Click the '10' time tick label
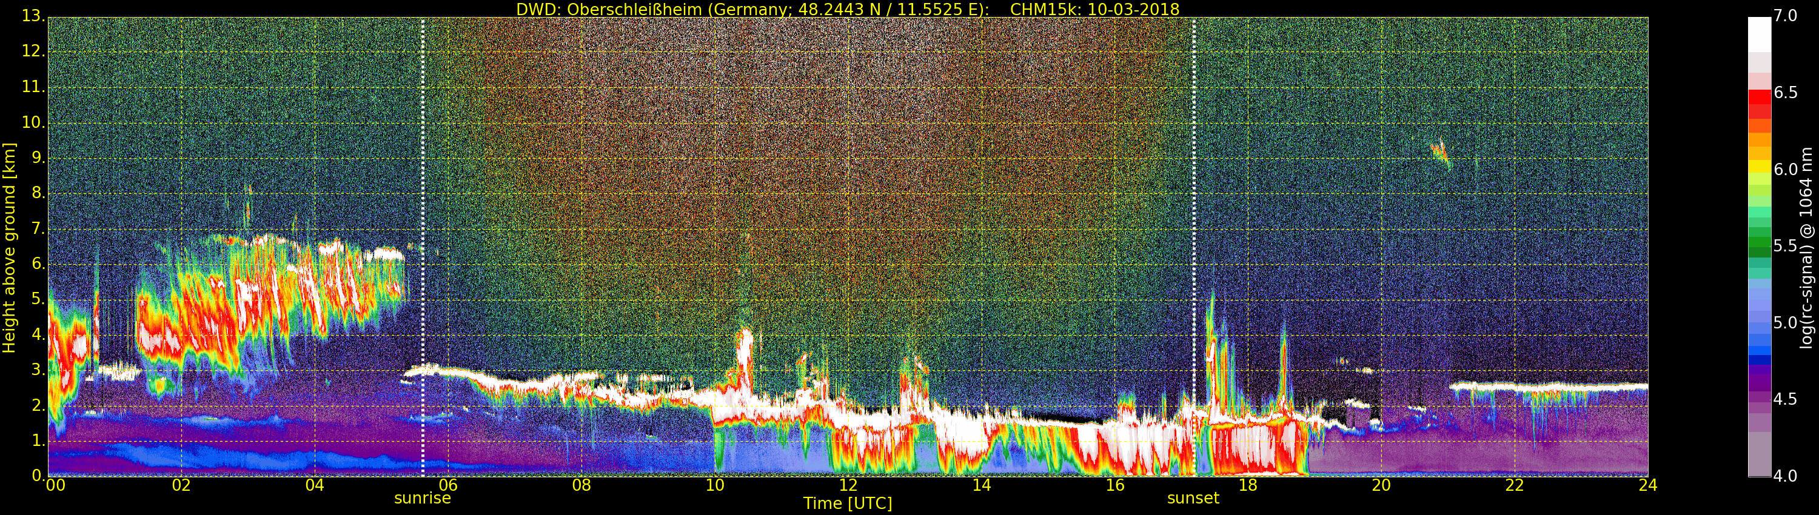This screenshot has height=515, width=1819. click(x=715, y=485)
